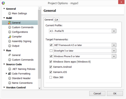126x99 pixels.
Task: Click the Xamarin Studio logo in title bar
Action: click(3, 3)
